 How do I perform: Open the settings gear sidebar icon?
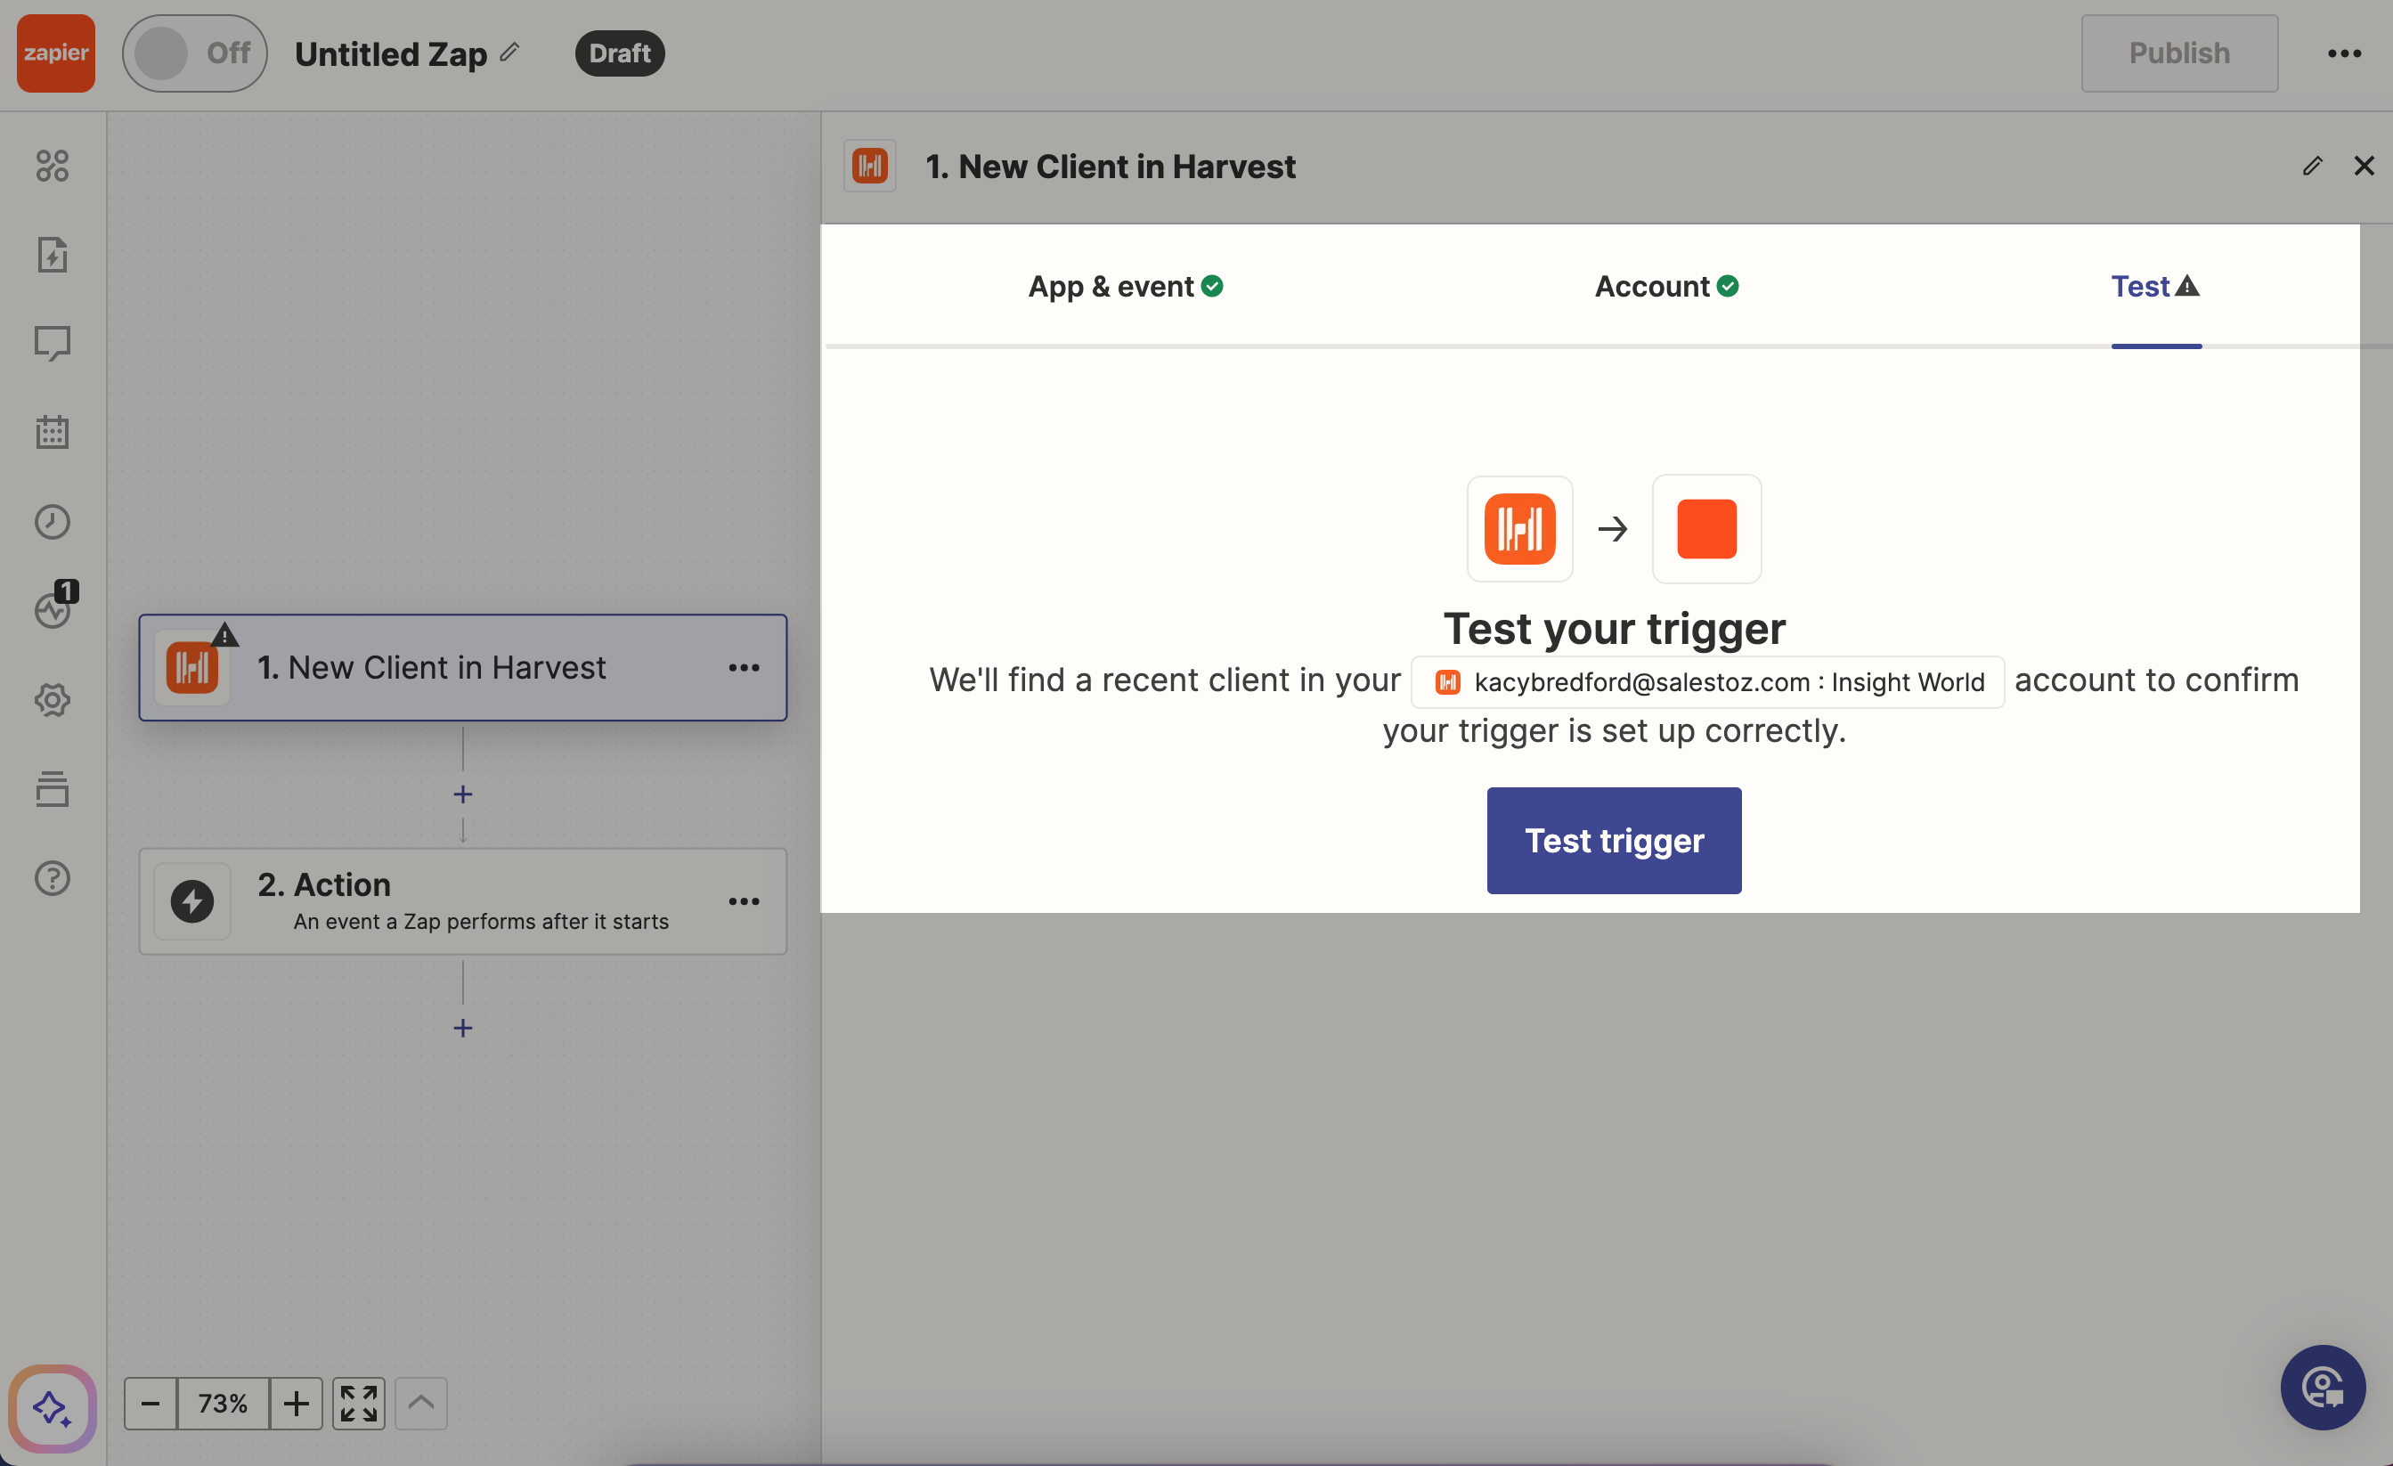tap(53, 699)
